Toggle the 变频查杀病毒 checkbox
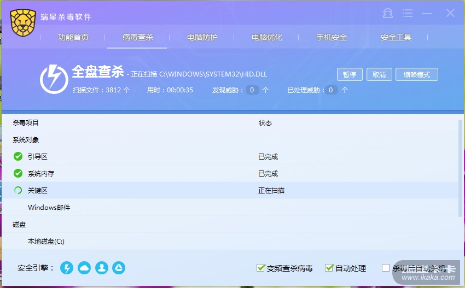This screenshot has width=465, height=288. 260,268
